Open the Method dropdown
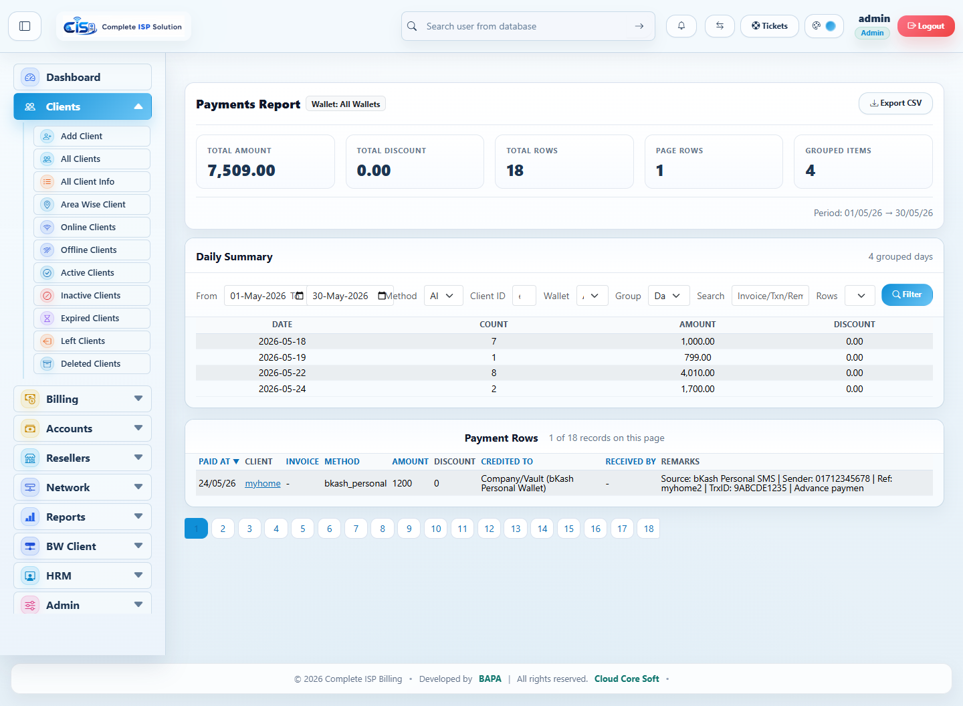This screenshot has height=706, width=963. tap(443, 296)
